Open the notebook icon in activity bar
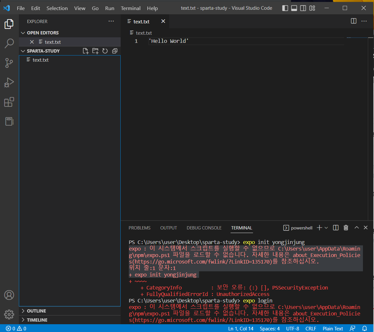Screen dimensions: 374x332 pyautogui.click(x=9, y=121)
